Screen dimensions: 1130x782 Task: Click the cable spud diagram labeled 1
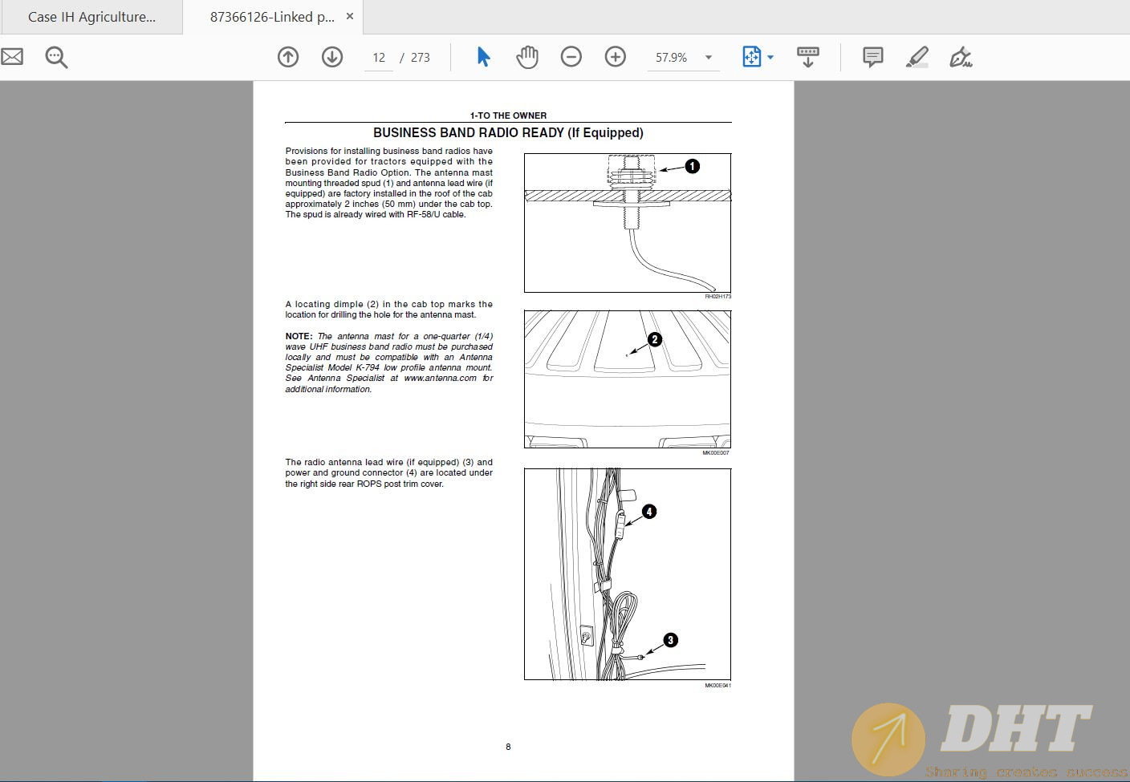[x=628, y=223]
